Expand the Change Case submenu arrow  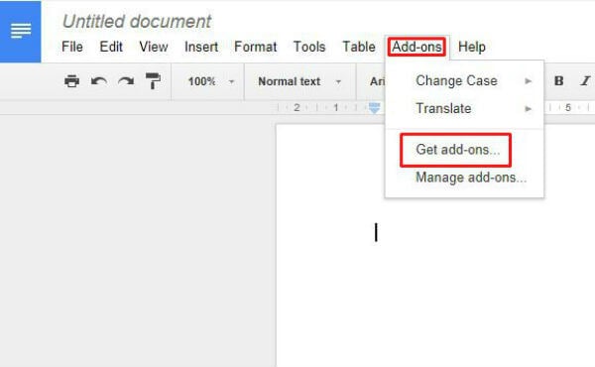528,80
